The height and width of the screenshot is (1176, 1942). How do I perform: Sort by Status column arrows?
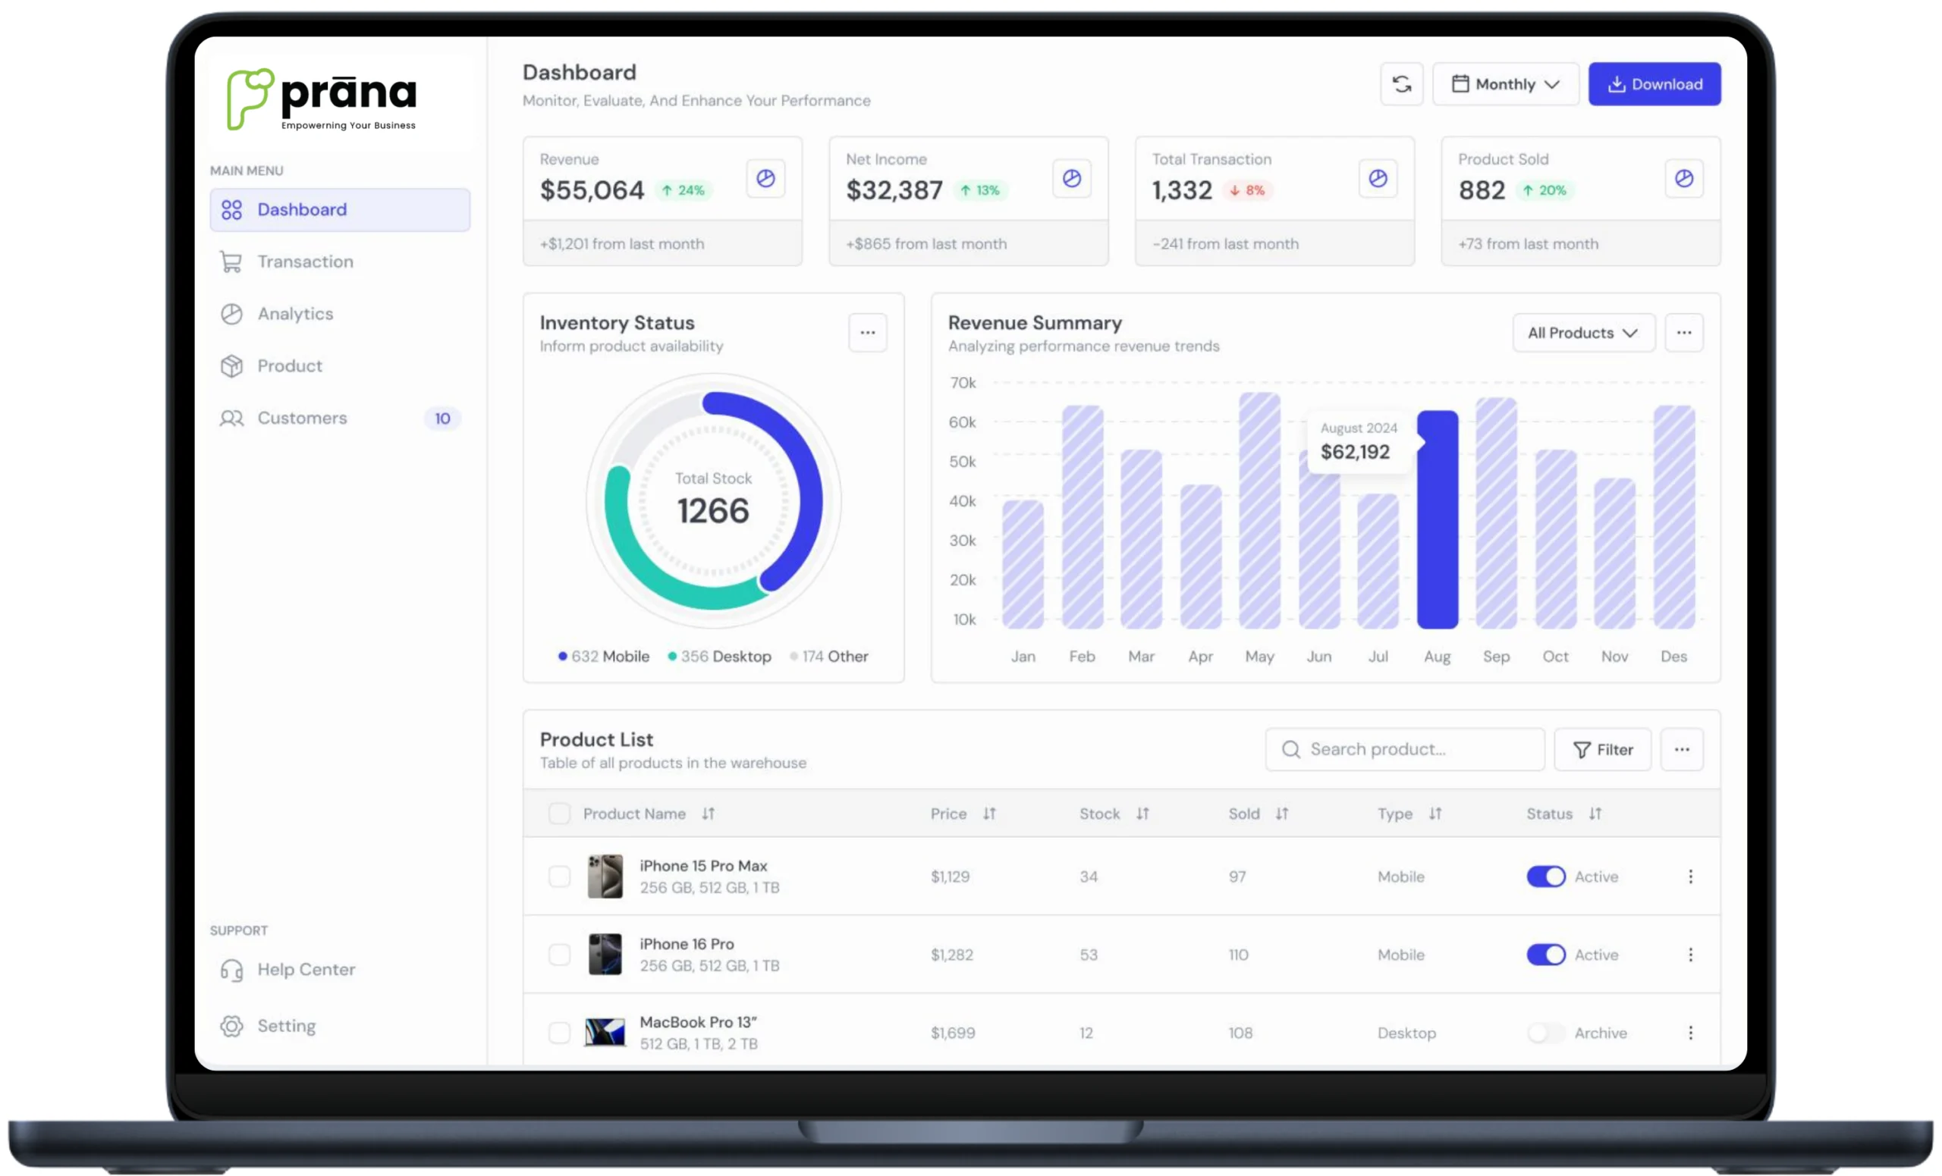pyautogui.click(x=1595, y=814)
